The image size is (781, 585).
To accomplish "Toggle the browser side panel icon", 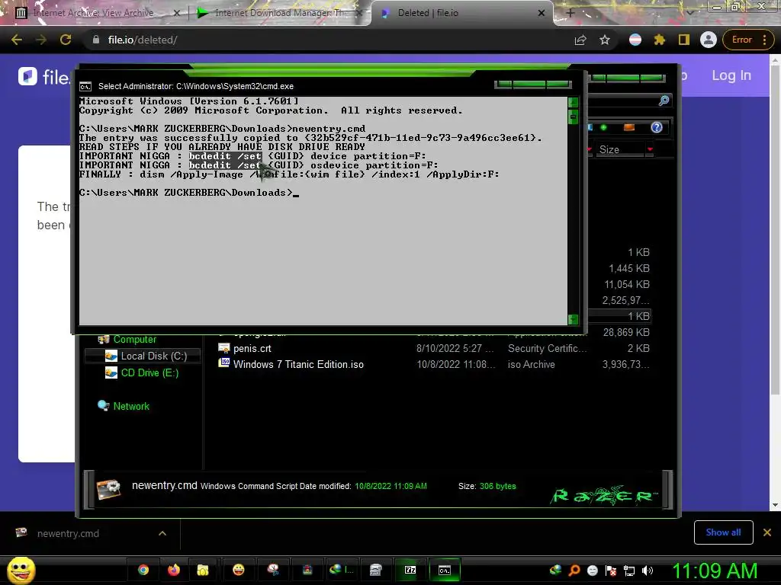I will point(684,40).
